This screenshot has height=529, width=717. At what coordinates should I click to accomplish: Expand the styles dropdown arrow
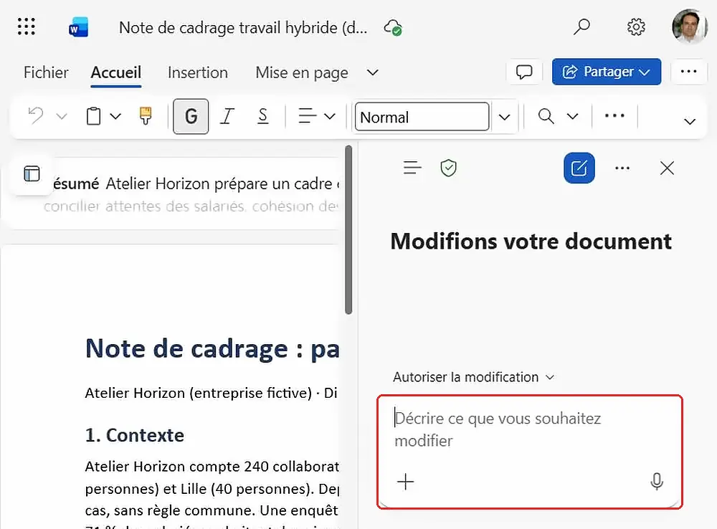point(504,117)
